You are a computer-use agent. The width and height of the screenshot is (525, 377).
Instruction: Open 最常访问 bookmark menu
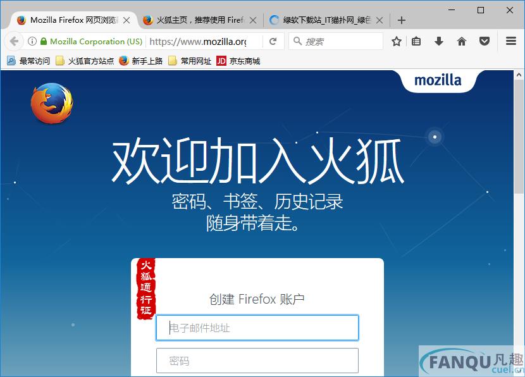28,61
